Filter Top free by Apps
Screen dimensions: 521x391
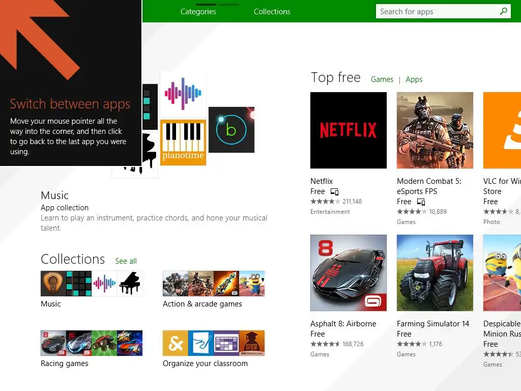coord(414,79)
